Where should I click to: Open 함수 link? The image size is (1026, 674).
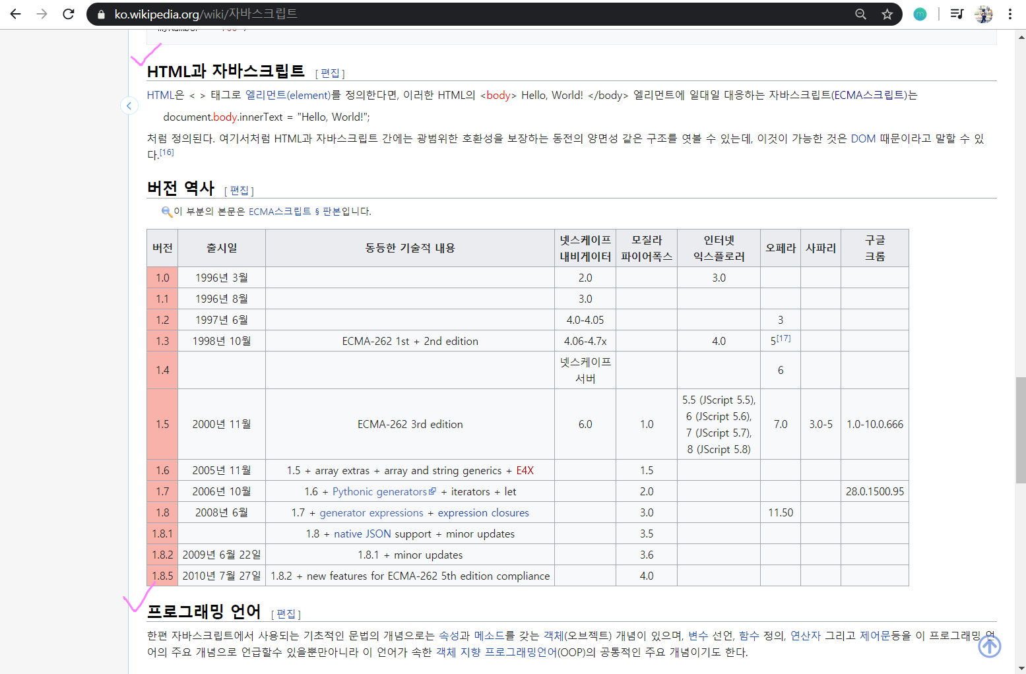tap(749, 635)
